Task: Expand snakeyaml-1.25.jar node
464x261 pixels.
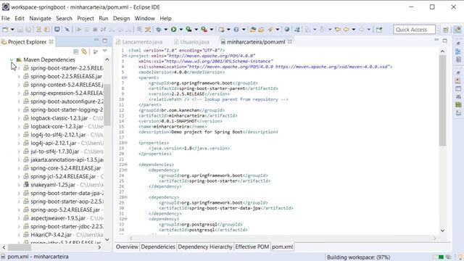Action: [x=19, y=185]
